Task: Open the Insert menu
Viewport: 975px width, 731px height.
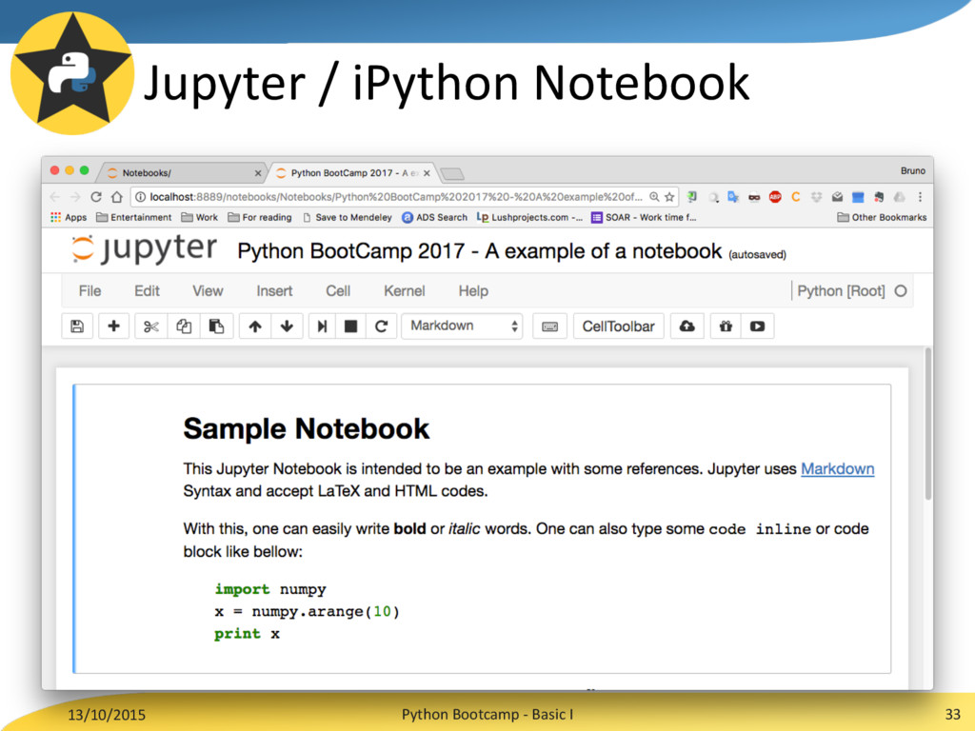Action: point(274,291)
